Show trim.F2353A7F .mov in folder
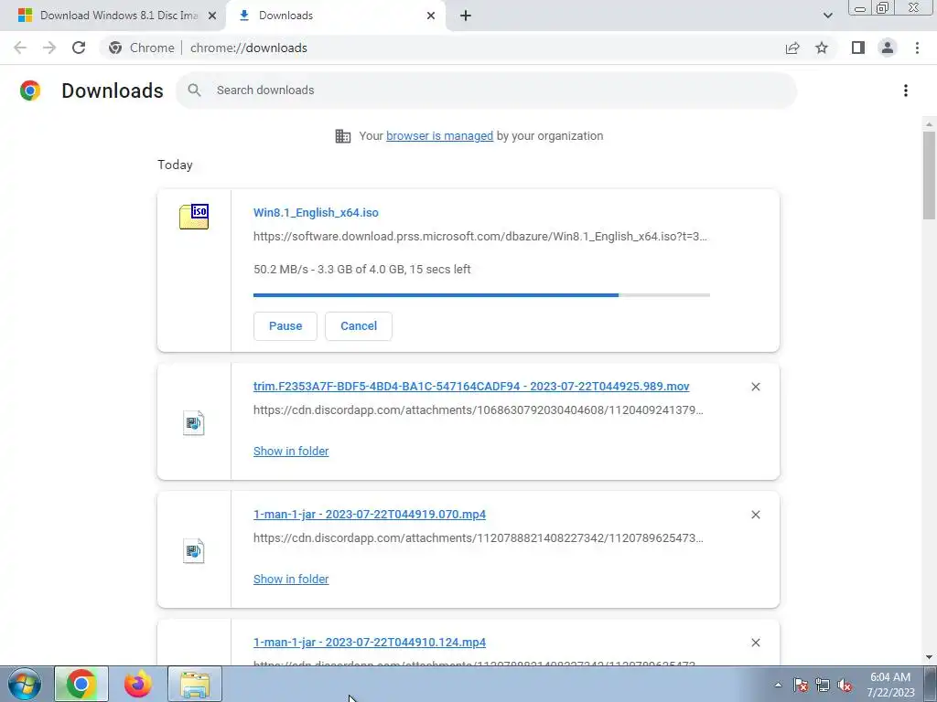Image resolution: width=937 pixels, height=702 pixels. click(291, 452)
